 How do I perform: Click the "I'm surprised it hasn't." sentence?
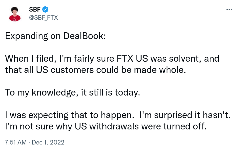click(185, 115)
